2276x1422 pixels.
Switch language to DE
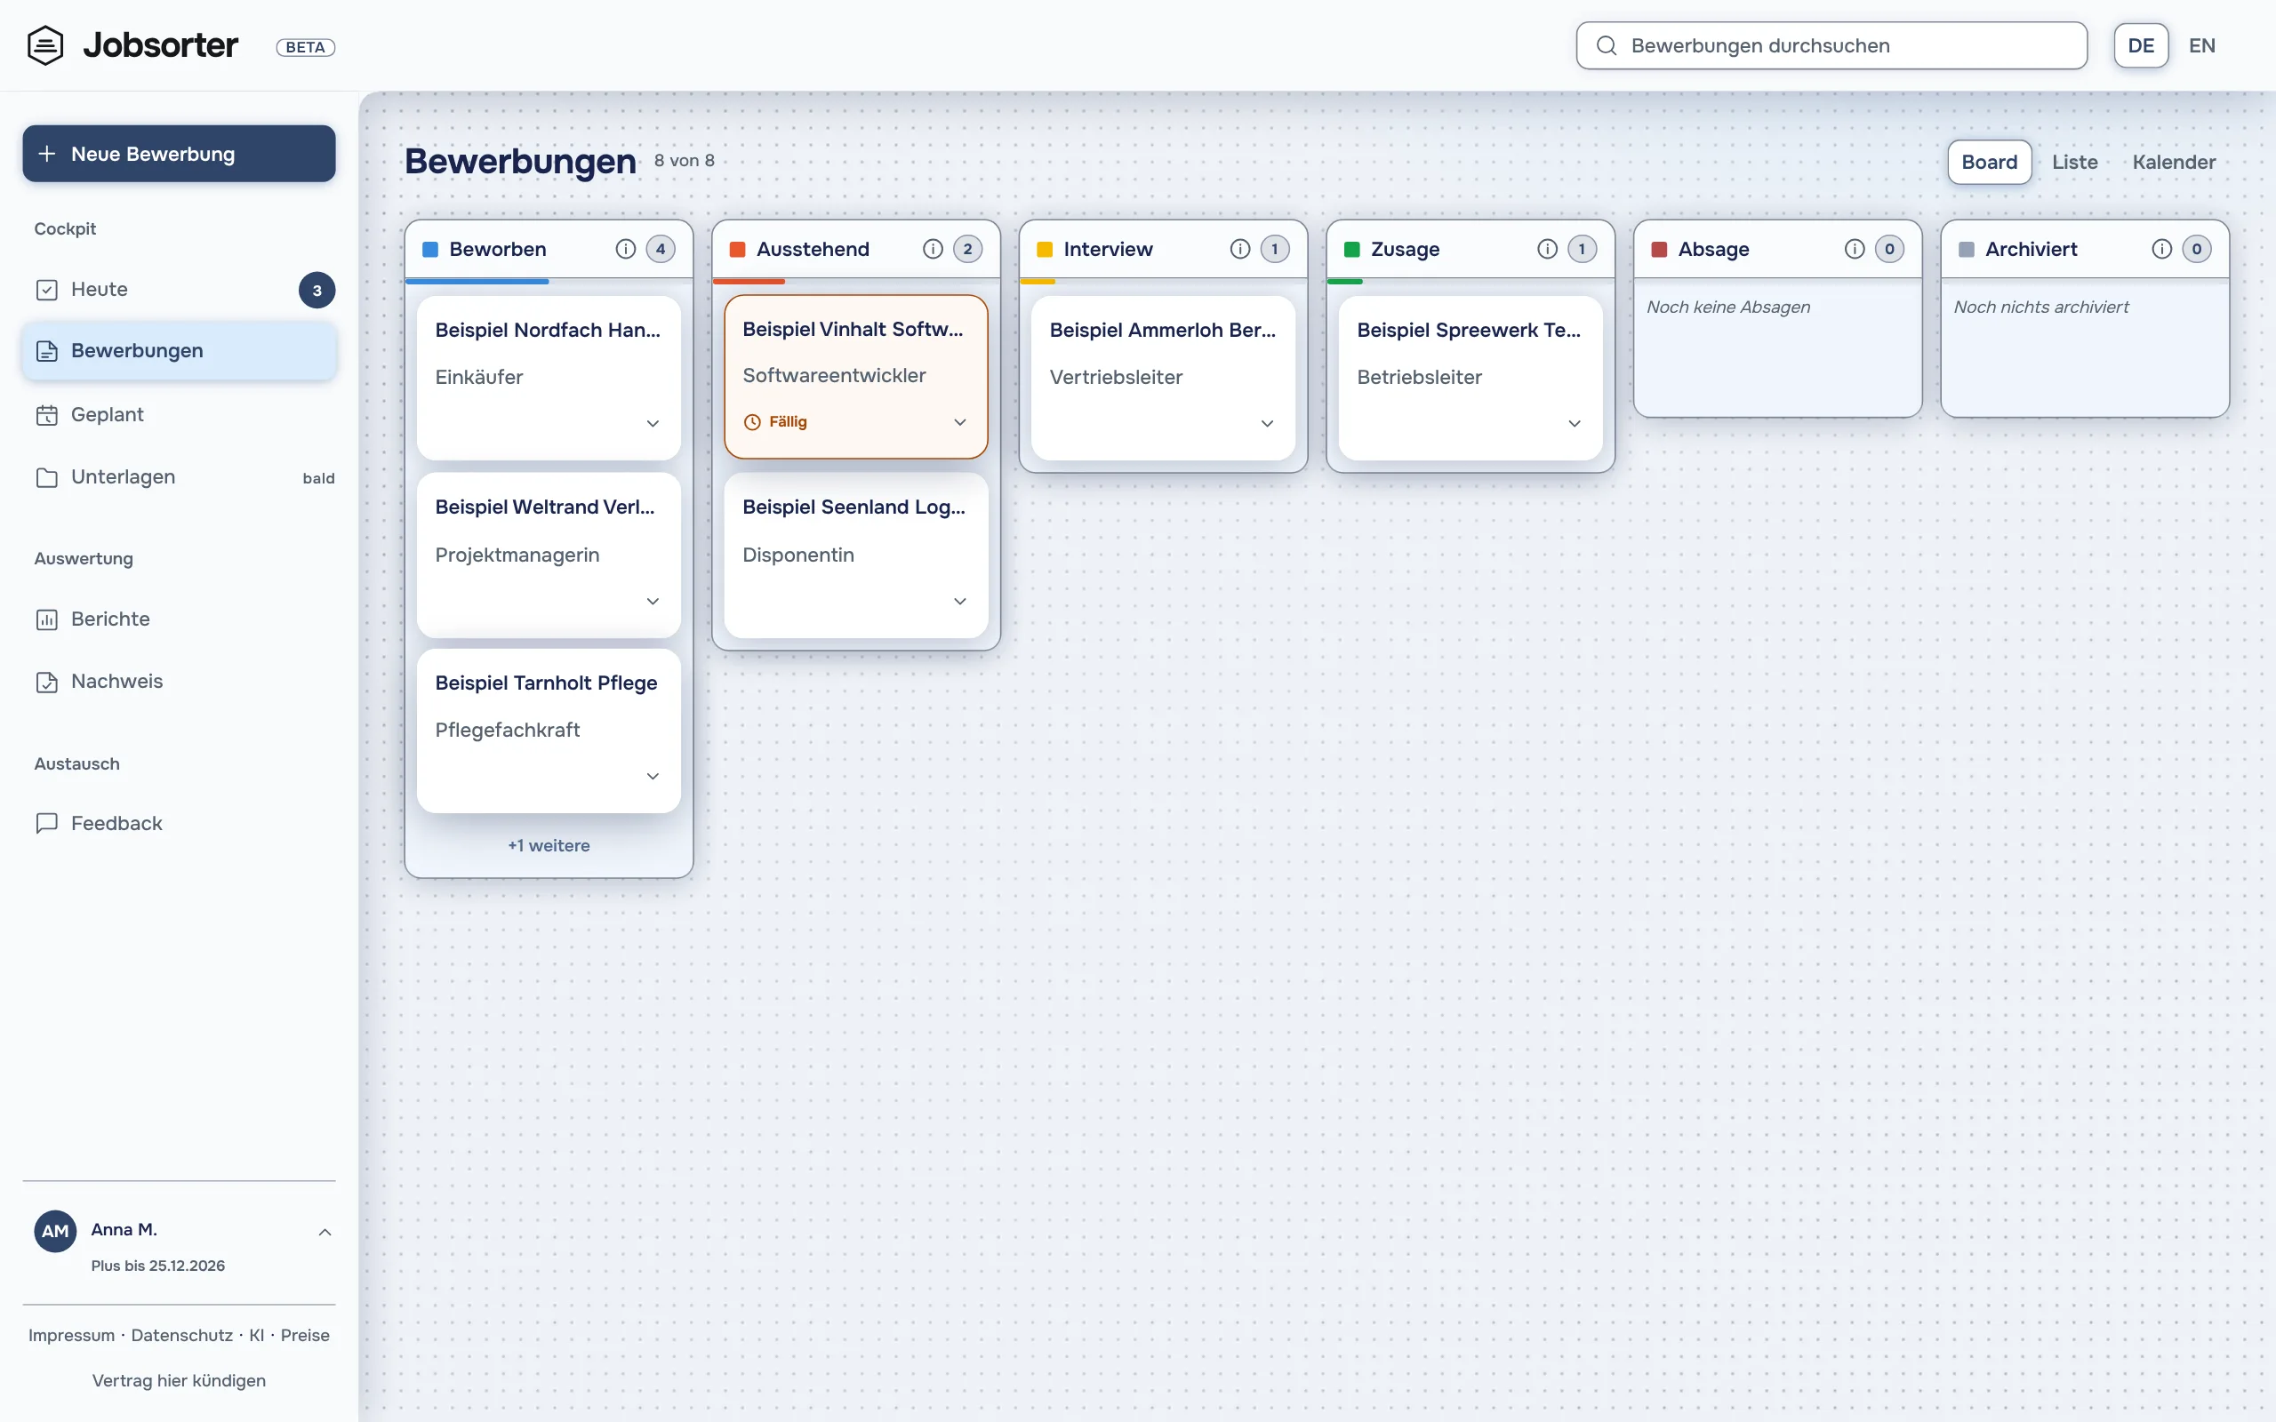2141,45
